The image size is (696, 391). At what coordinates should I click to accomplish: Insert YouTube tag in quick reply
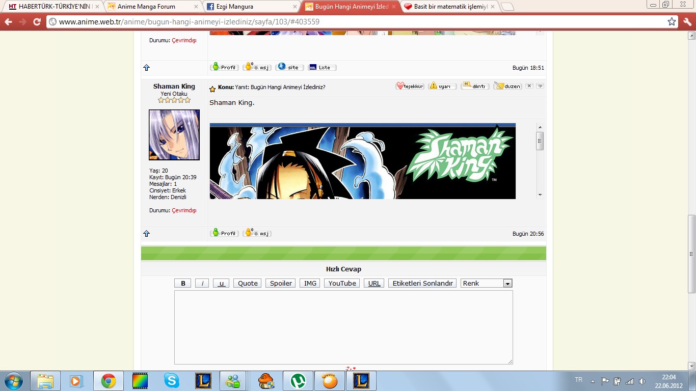[342, 283]
